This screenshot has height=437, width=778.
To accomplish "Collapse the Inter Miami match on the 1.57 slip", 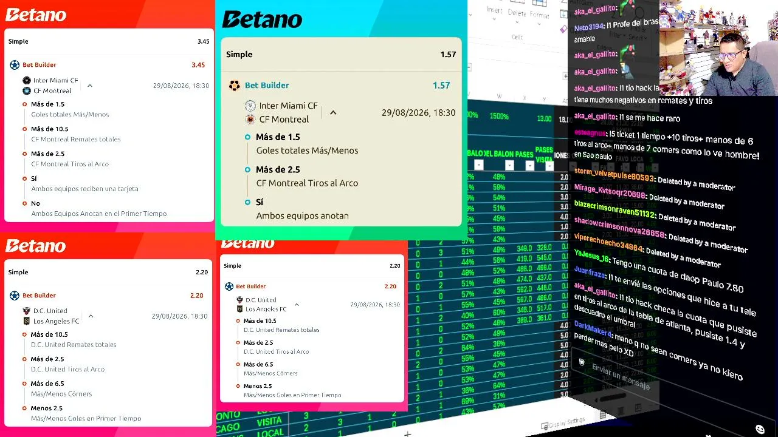I will coord(333,112).
